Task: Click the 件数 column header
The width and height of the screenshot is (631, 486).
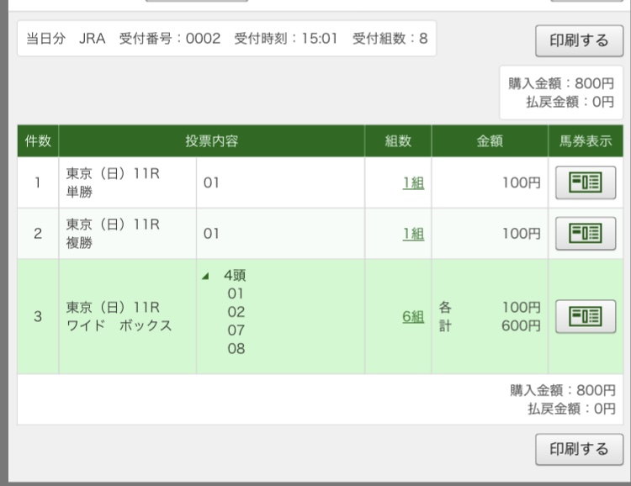Action: click(38, 141)
